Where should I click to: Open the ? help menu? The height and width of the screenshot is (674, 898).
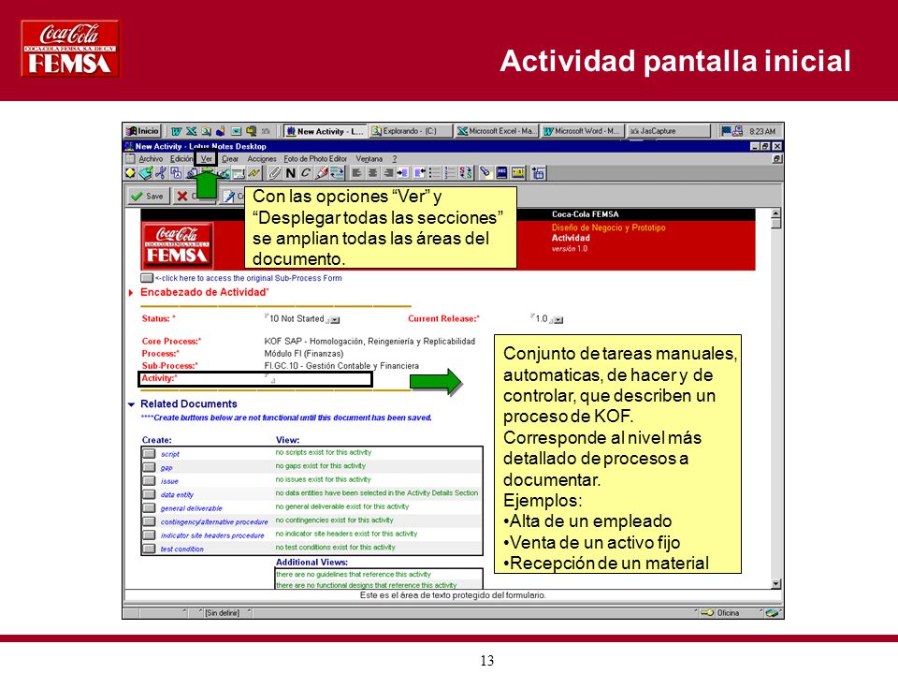coord(395,159)
